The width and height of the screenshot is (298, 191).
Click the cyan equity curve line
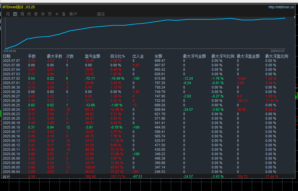[x=145, y=23]
